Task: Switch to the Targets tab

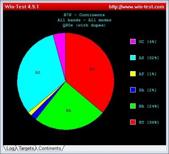Action: tap(26, 148)
